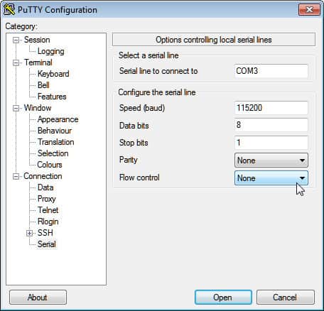The width and height of the screenshot is (324, 311).
Task: Select the Keyboard category
Action: click(x=53, y=74)
